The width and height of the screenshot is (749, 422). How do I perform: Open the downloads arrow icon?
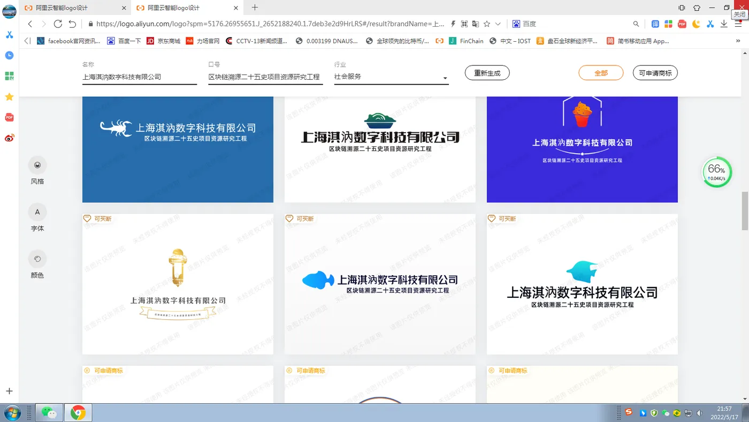click(724, 24)
